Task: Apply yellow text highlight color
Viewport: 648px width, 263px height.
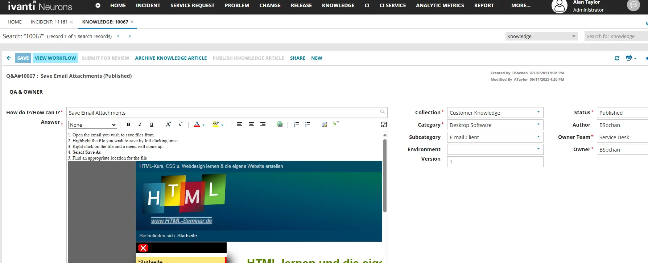Action: click(x=216, y=124)
